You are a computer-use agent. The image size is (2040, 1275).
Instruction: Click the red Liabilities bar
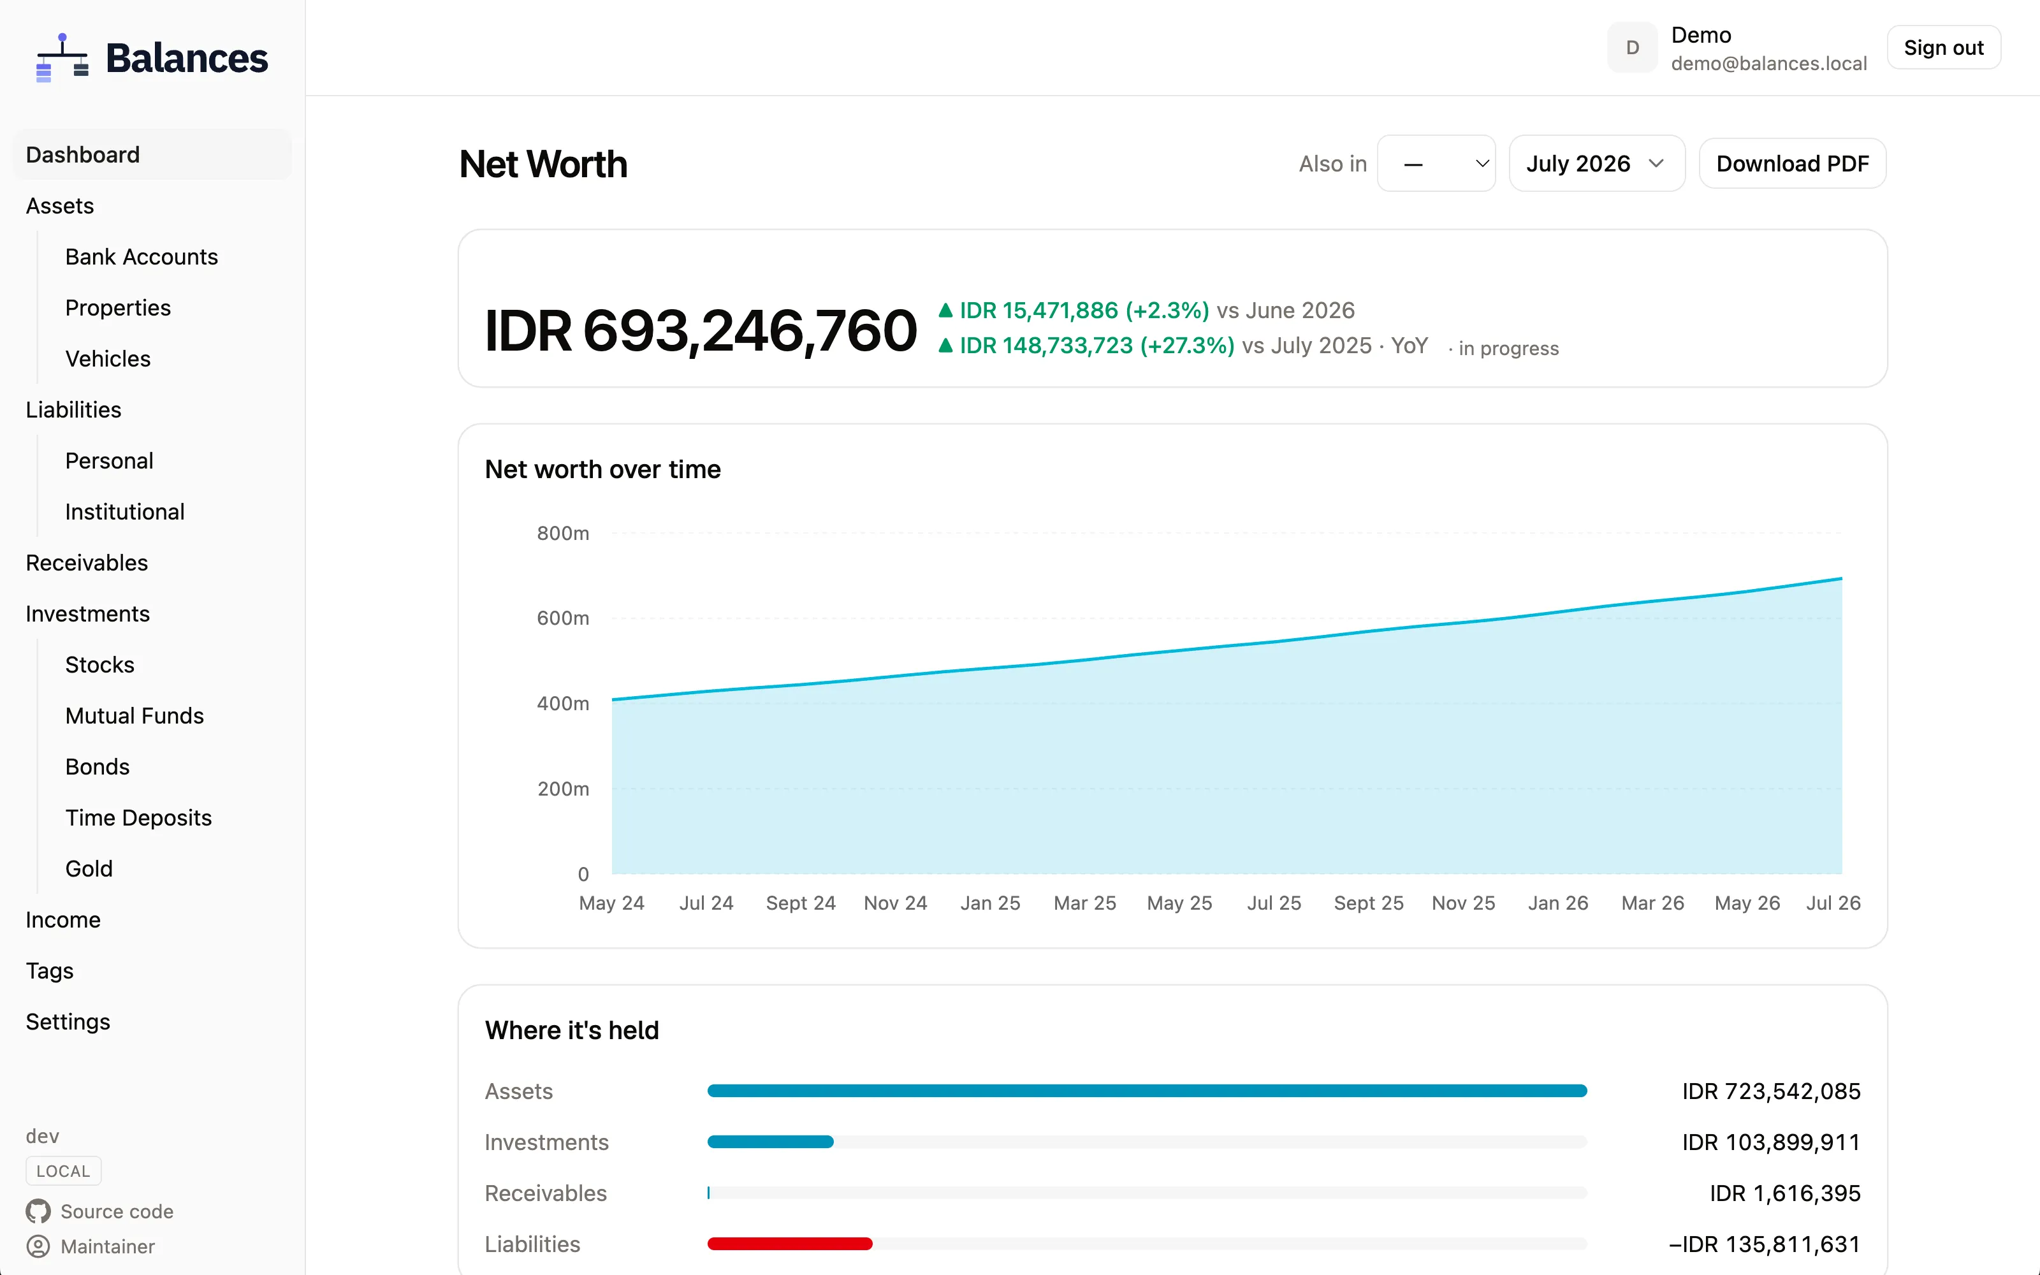pos(789,1244)
